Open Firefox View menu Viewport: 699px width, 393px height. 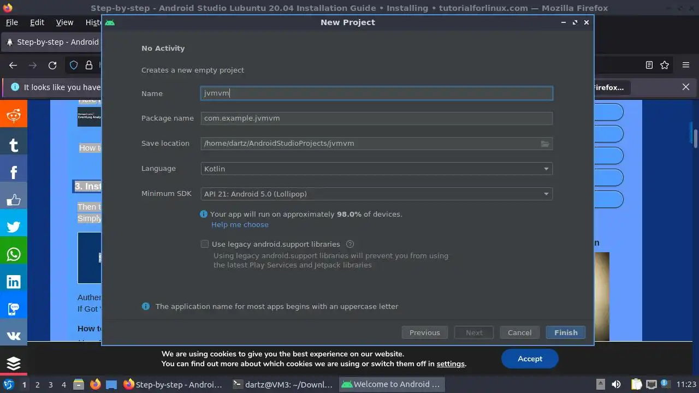64,22
